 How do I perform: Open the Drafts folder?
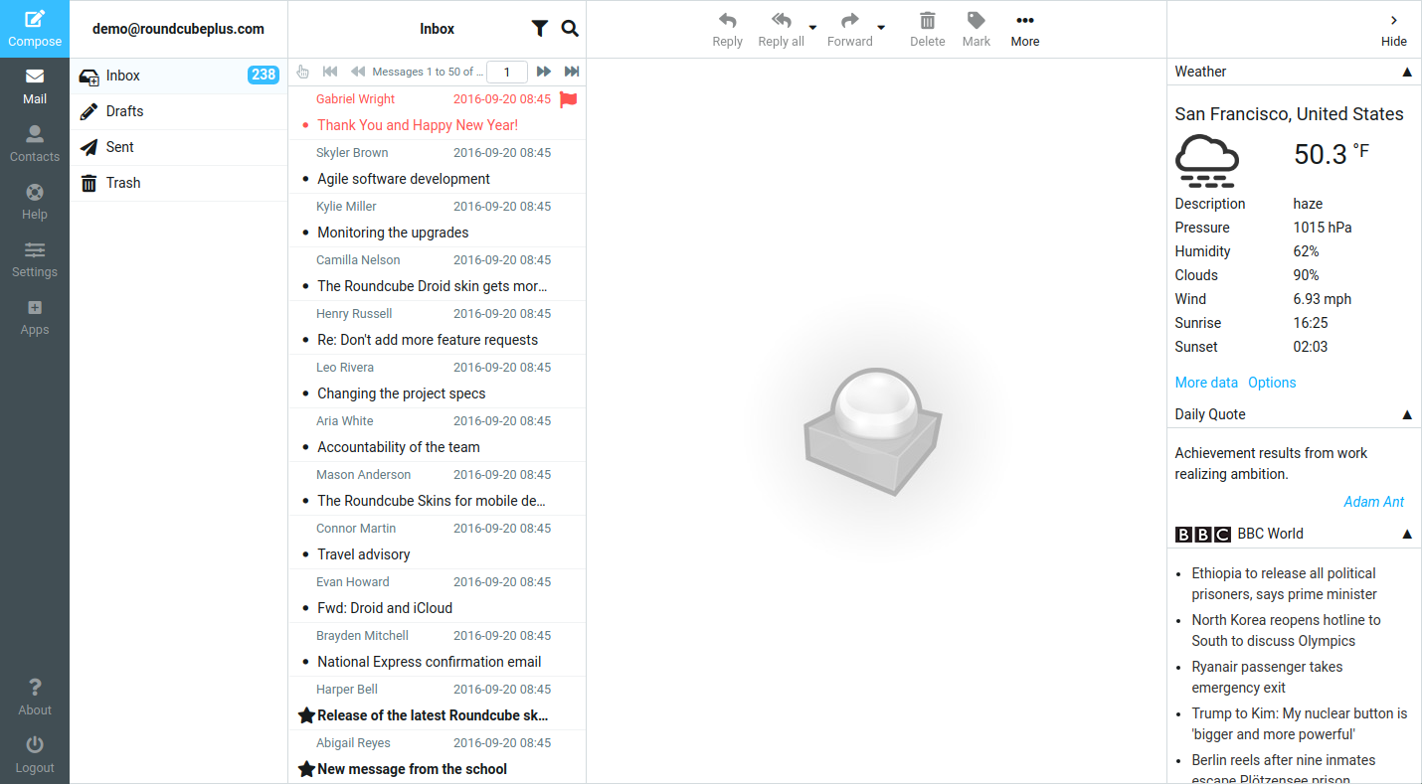(x=124, y=111)
